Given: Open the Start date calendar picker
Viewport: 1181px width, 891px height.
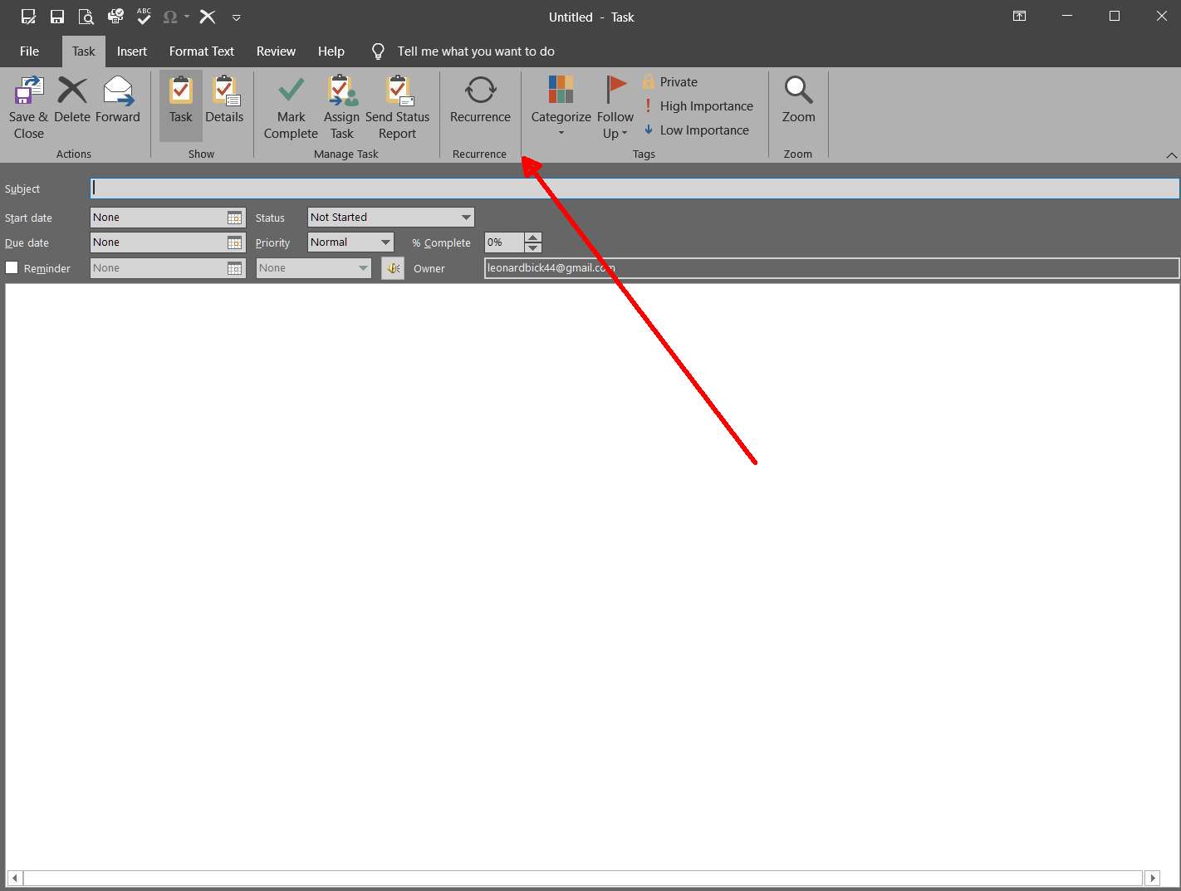Looking at the screenshot, I should pos(235,218).
